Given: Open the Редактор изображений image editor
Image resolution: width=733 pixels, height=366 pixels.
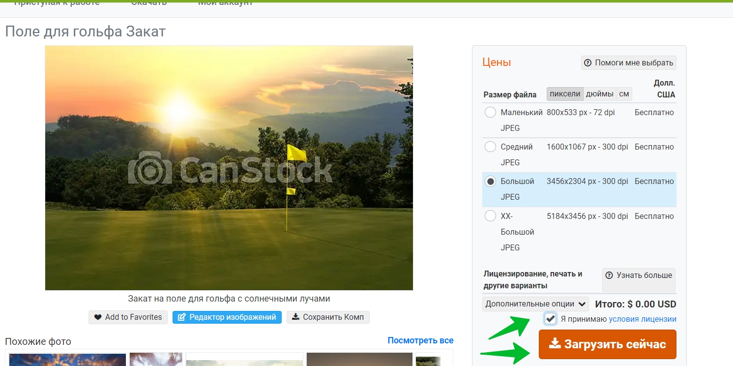Looking at the screenshot, I should coord(227,317).
